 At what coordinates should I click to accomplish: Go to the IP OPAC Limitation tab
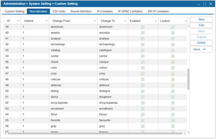coord(130,11)
